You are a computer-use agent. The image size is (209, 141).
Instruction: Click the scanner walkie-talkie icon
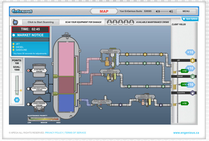15,22
